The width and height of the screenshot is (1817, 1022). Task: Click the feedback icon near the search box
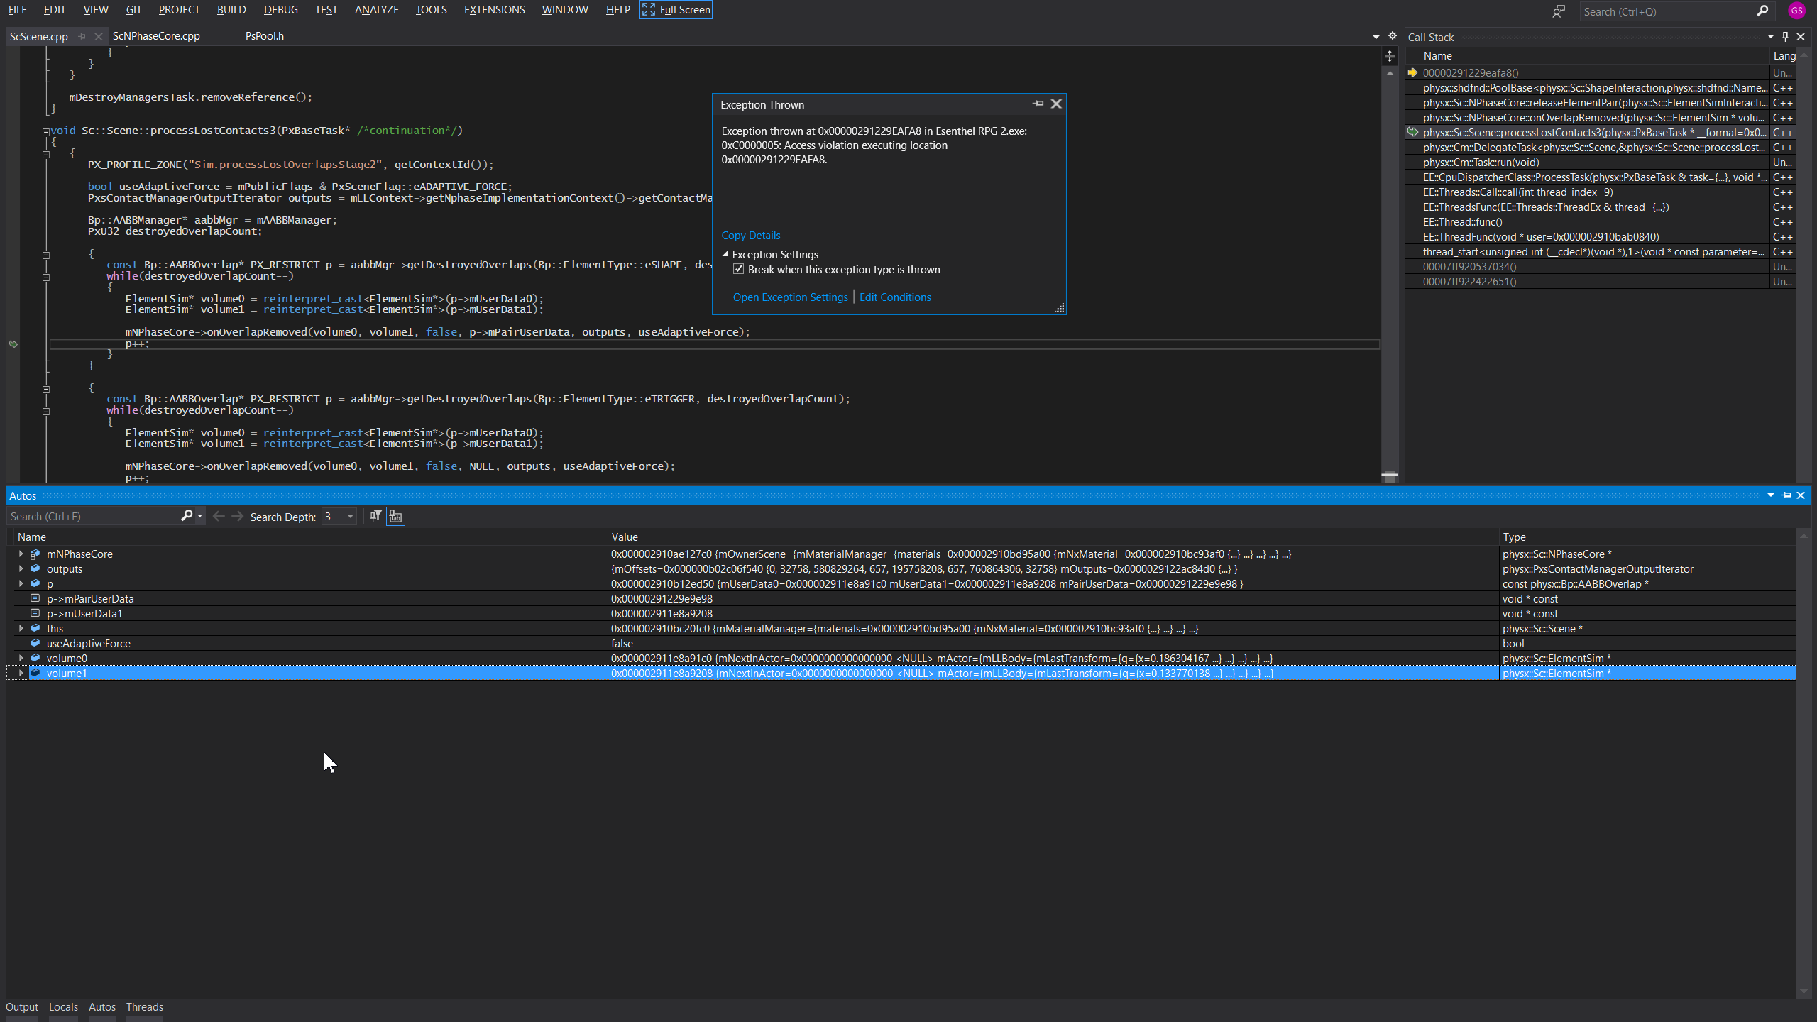1558,11
